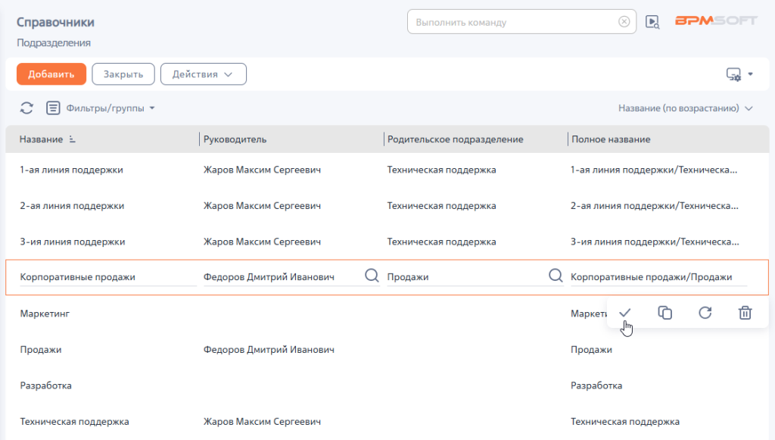Click the save checkmark icon in row toolbar

point(625,313)
